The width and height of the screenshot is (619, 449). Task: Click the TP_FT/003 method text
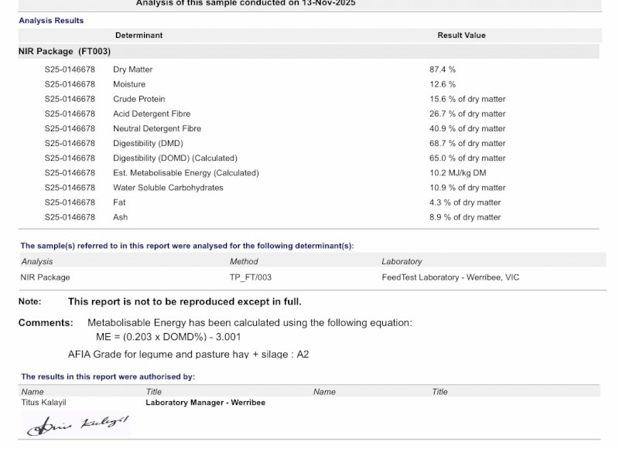[251, 277]
